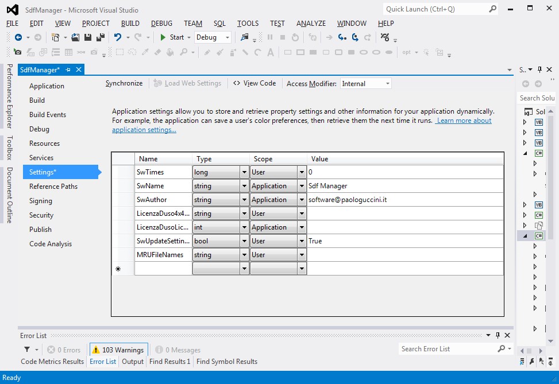The width and height of the screenshot is (559, 384).
Task: Click the Navigate Backward arrow icon
Action: point(18,37)
